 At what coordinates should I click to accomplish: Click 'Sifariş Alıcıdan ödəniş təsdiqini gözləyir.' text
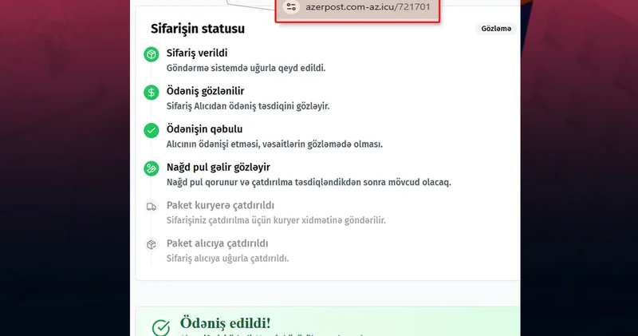(248, 106)
